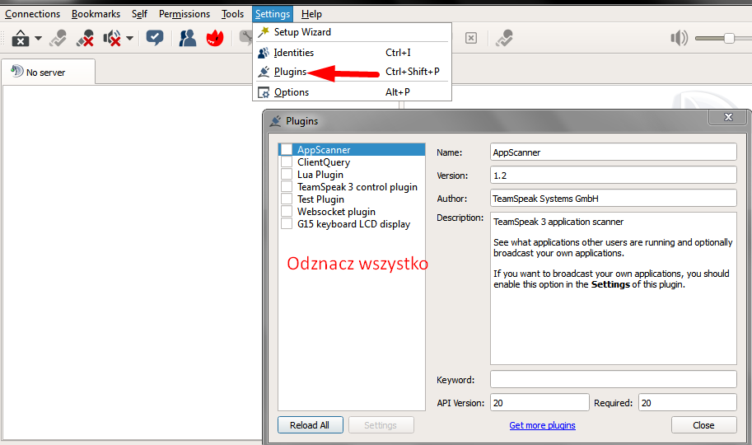The height and width of the screenshot is (445, 752).
Task: Select TeamSpeak 3 control plugin row label
Action: (x=357, y=187)
